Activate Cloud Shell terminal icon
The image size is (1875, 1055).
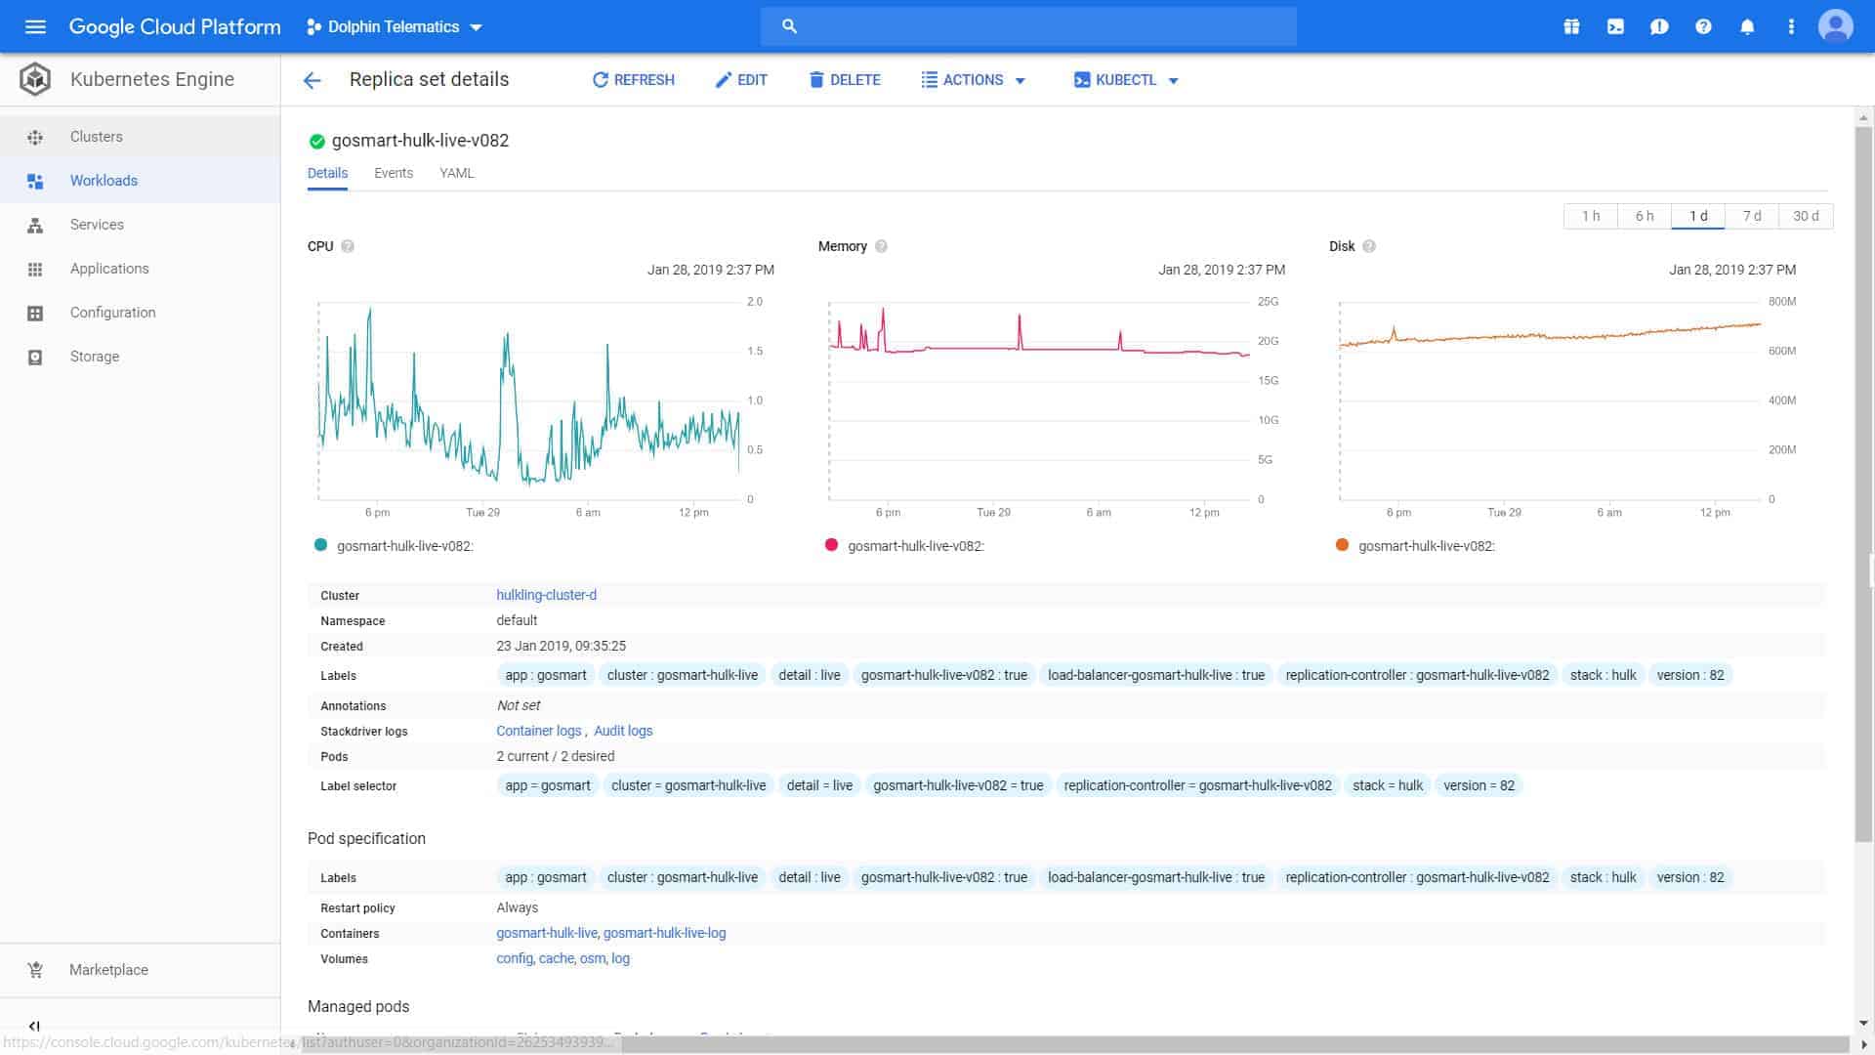click(1615, 26)
